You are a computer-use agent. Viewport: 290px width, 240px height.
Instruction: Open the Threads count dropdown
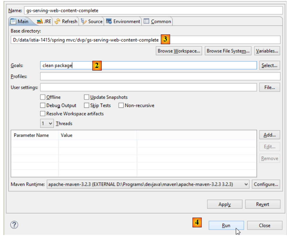tap(47, 124)
